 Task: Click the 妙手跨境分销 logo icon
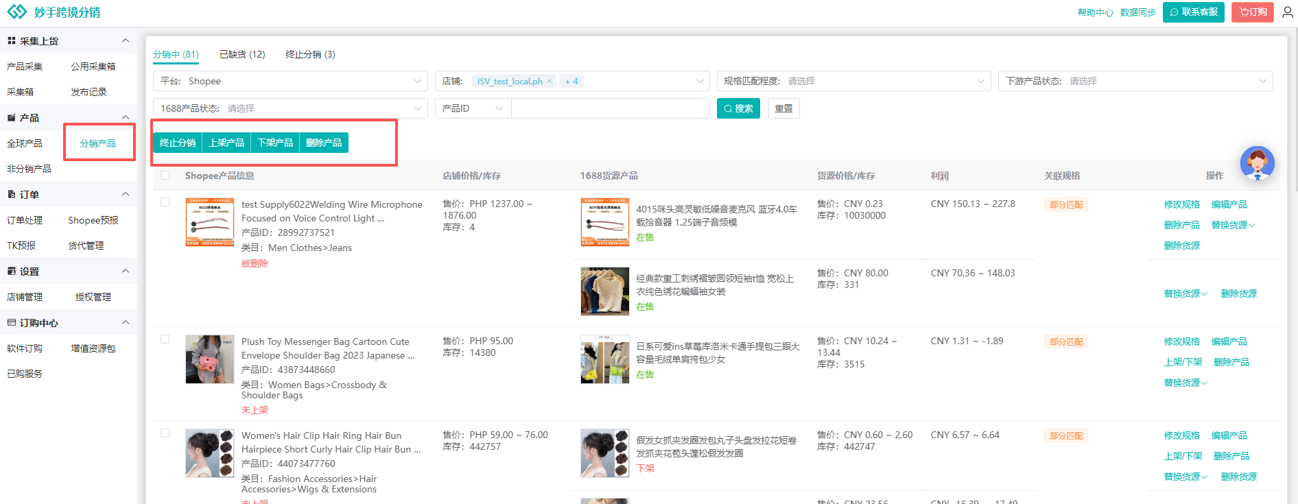[x=17, y=12]
